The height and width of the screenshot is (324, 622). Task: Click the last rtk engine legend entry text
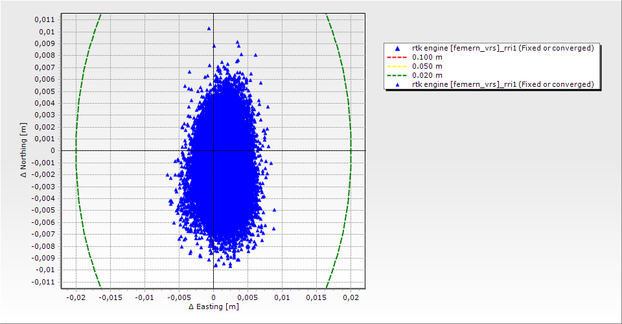pyautogui.click(x=503, y=84)
